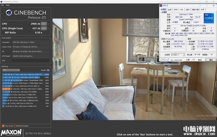Click the 确定 button in CPU-Z
The height and width of the screenshot is (137, 217).
point(211,60)
